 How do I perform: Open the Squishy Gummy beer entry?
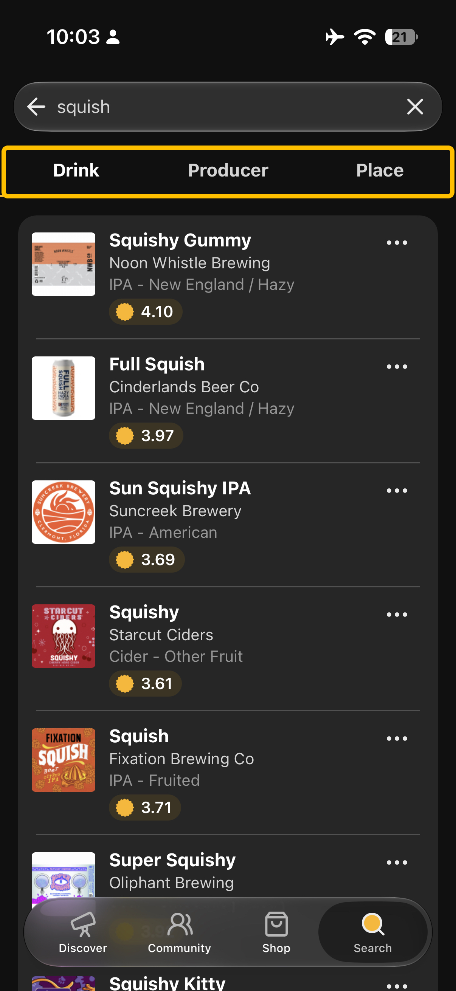point(228,277)
